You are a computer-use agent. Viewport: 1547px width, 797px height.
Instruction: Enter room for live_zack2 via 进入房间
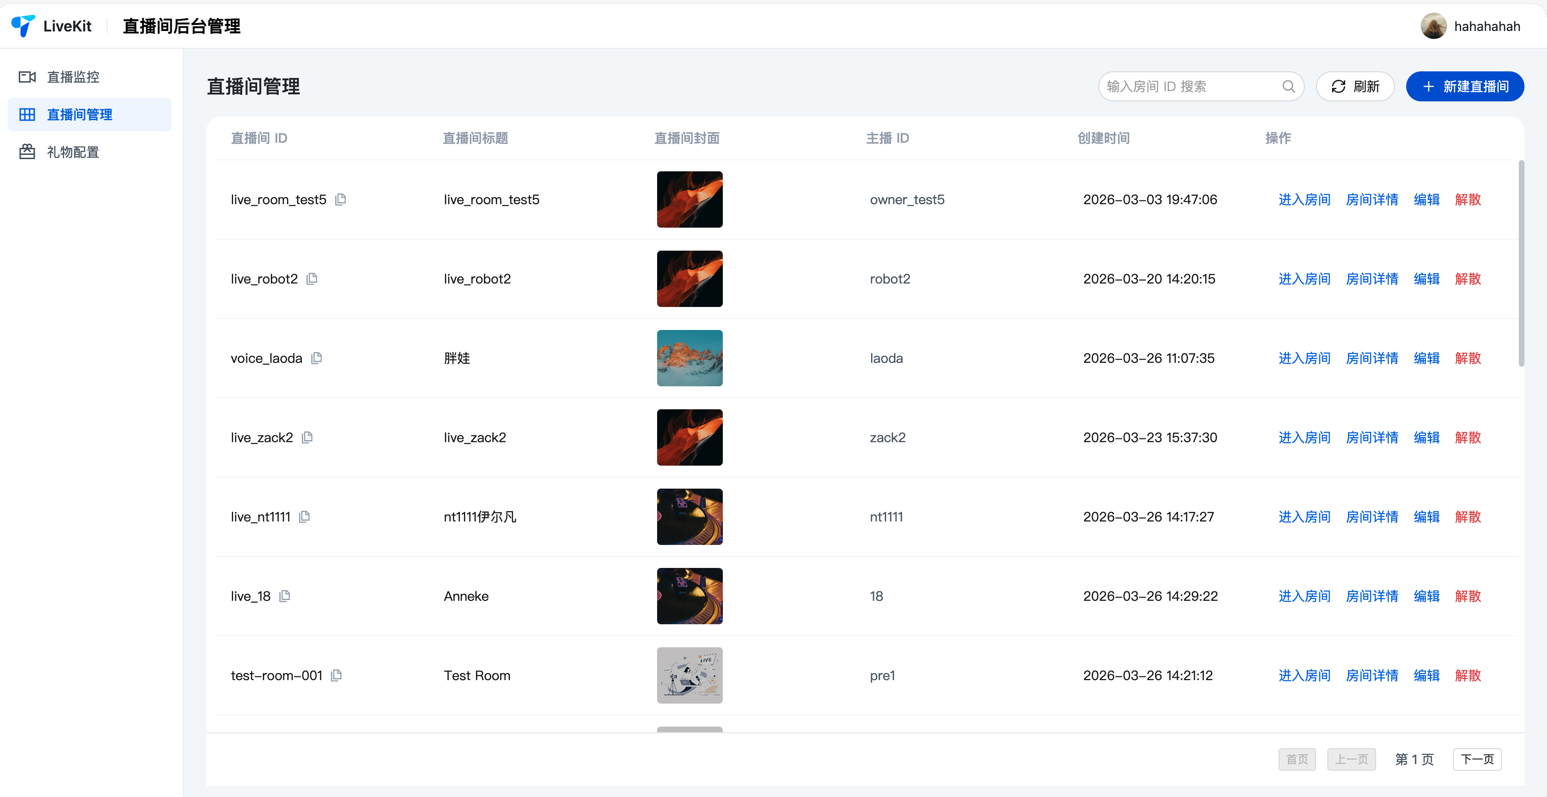pos(1304,437)
